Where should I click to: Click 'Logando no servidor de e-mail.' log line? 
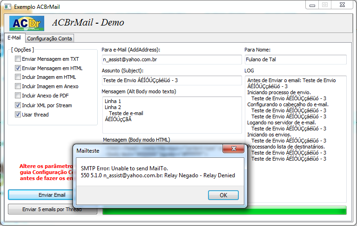(282, 123)
